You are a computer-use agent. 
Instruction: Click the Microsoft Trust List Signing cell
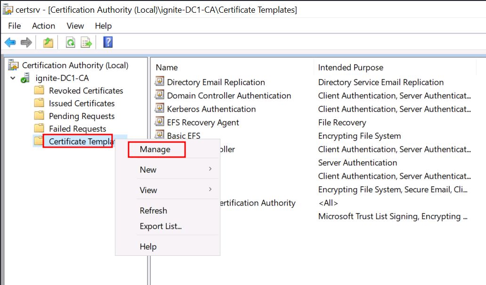[x=393, y=216]
